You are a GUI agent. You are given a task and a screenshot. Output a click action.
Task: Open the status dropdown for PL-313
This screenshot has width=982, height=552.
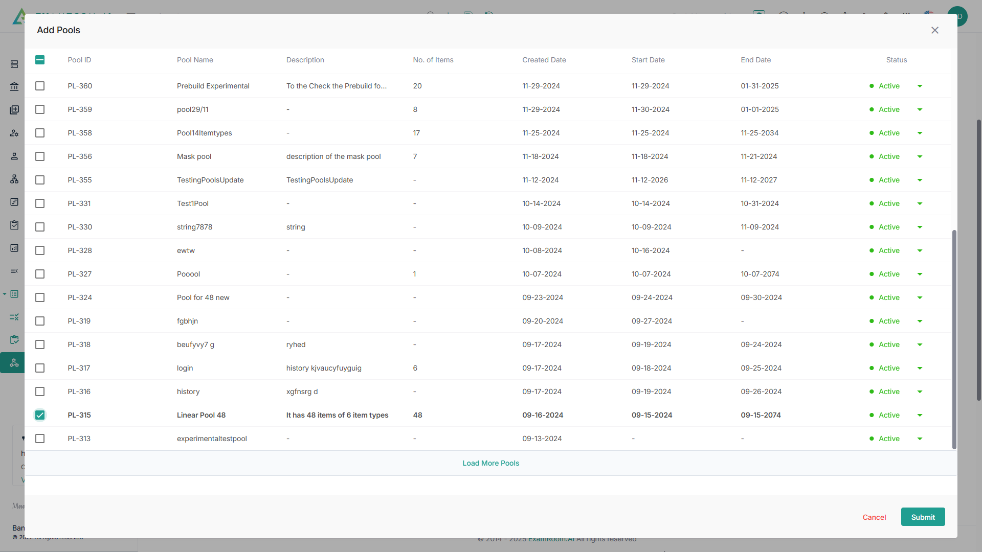tap(920, 439)
